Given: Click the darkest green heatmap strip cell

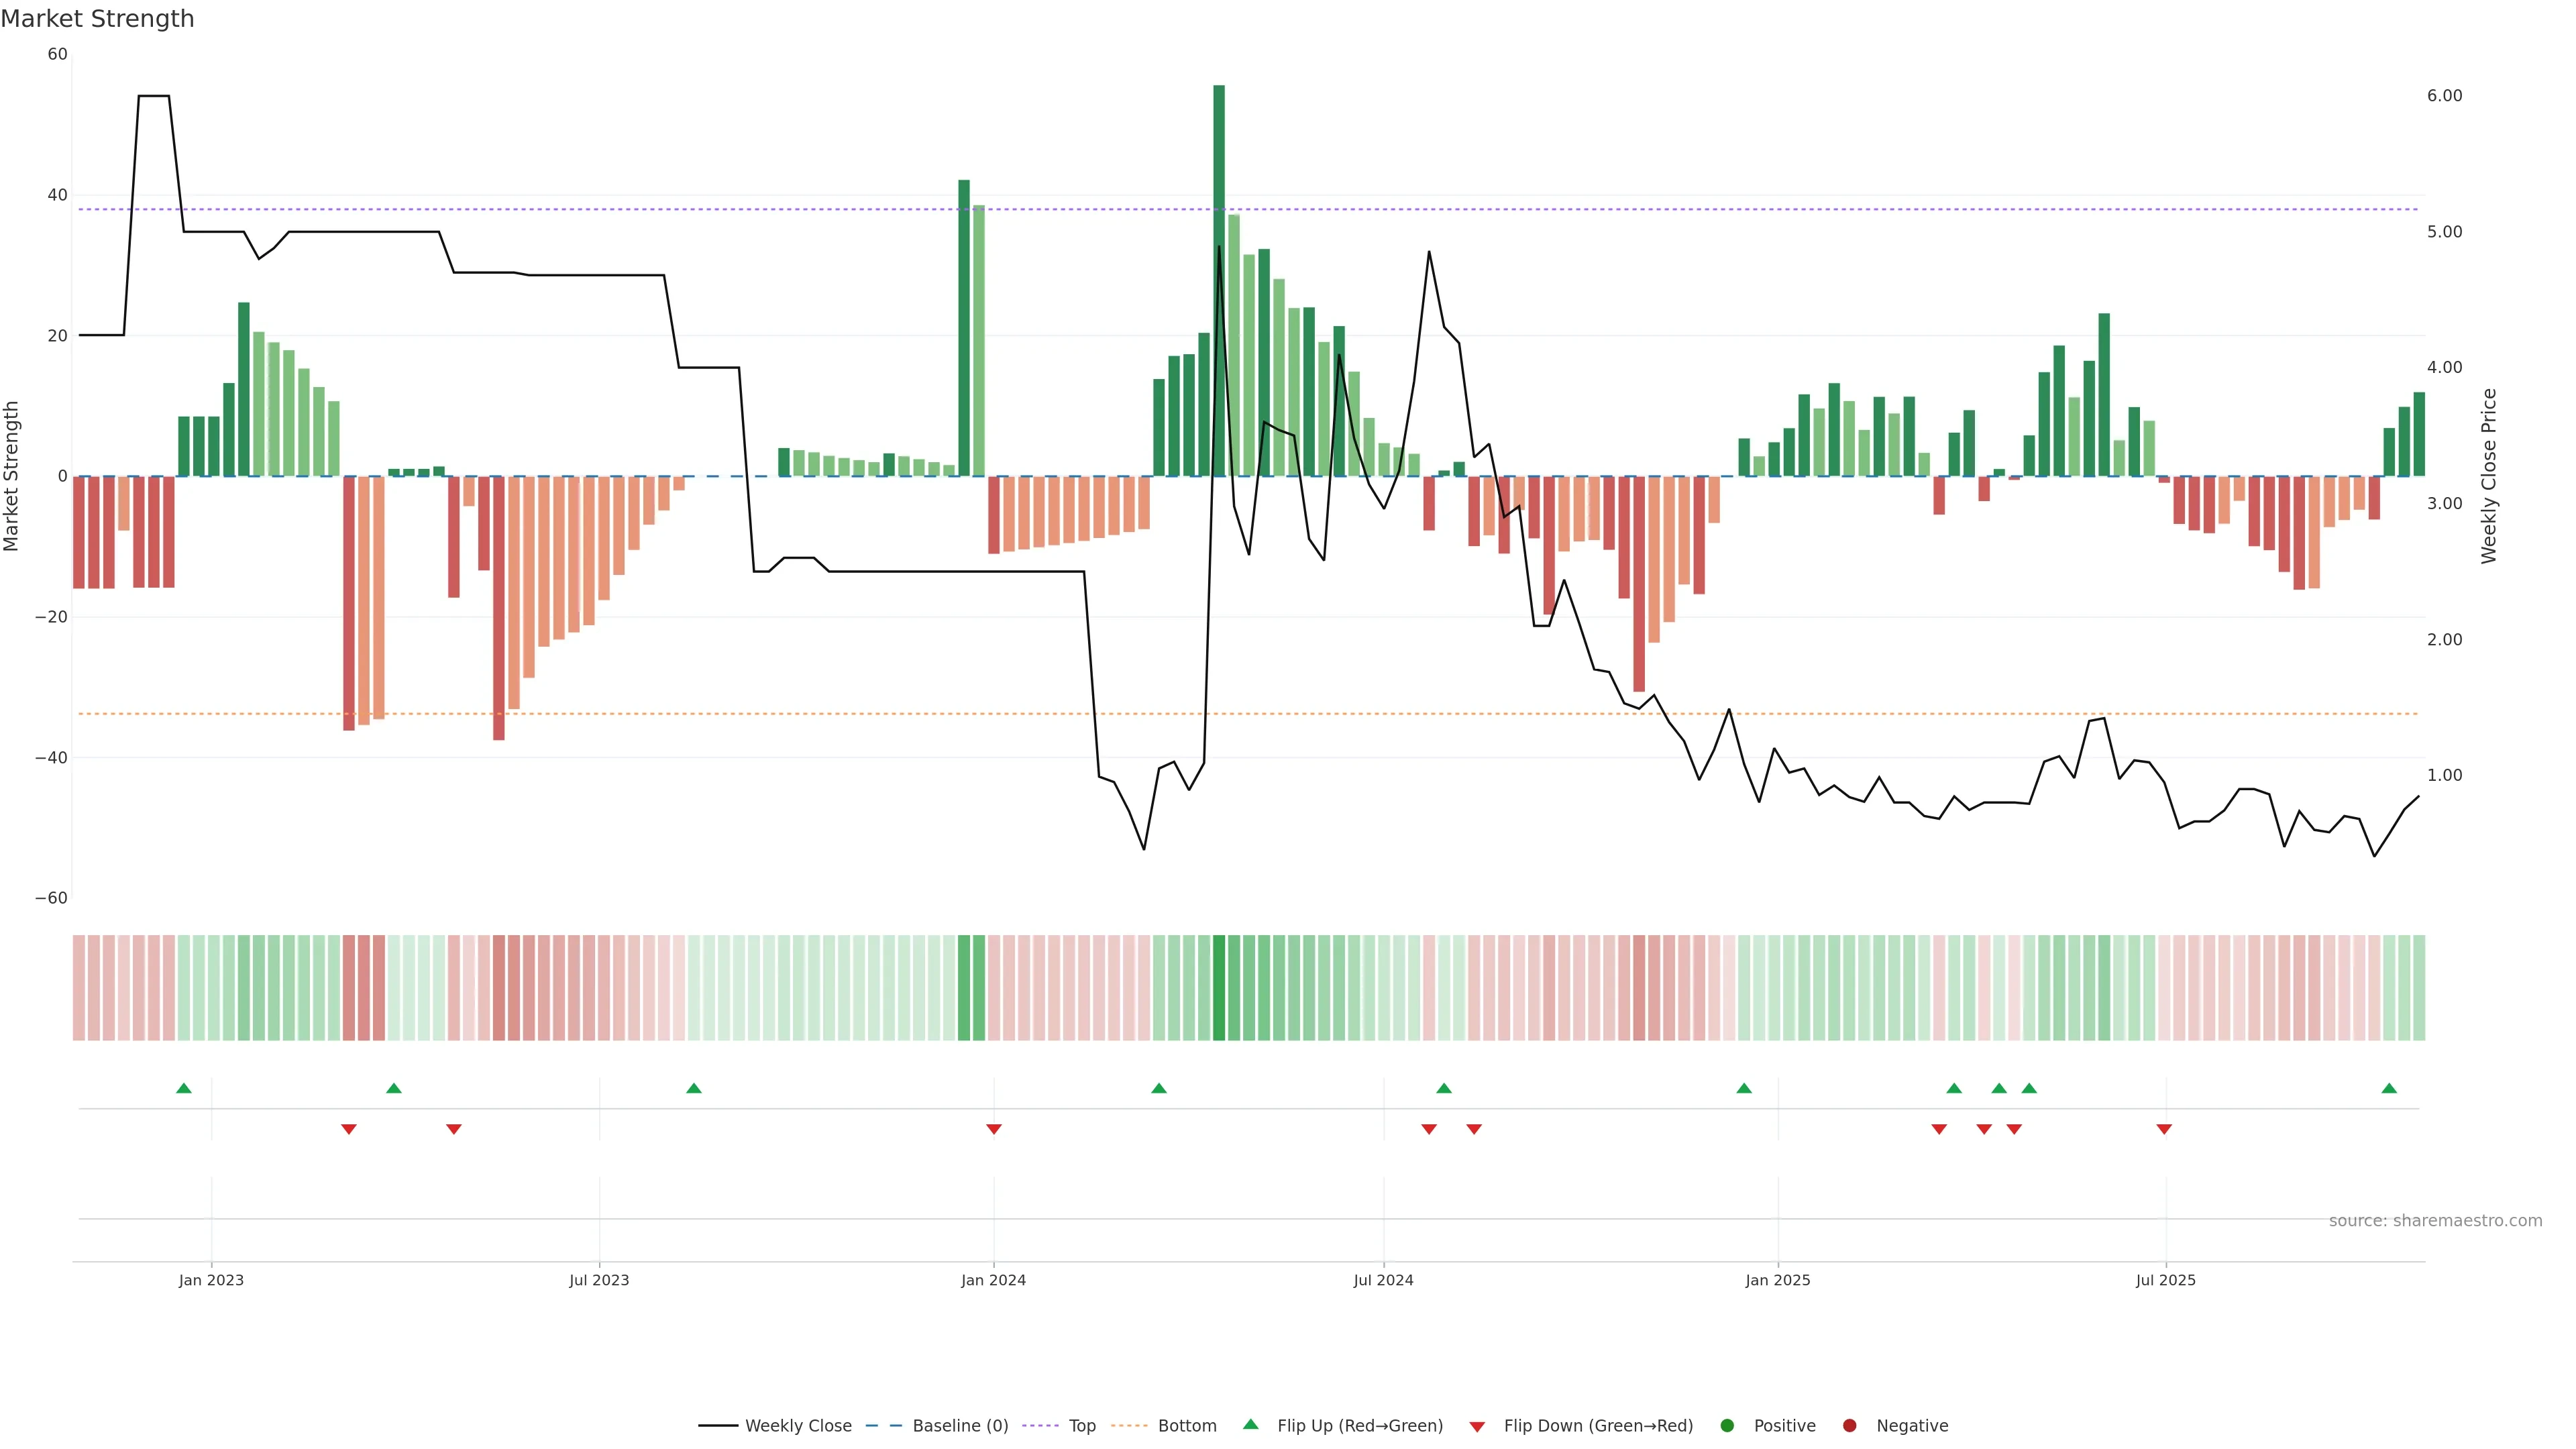Looking at the screenshot, I should (1218, 987).
